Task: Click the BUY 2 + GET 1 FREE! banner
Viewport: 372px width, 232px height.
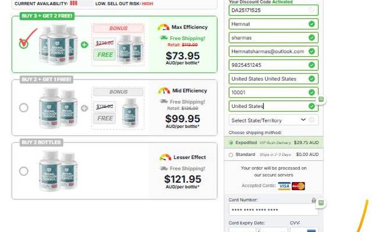Action: point(46,79)
